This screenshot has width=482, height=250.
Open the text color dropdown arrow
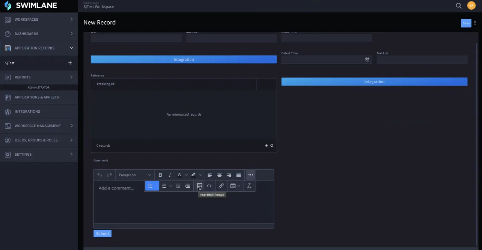coord(186,175)
